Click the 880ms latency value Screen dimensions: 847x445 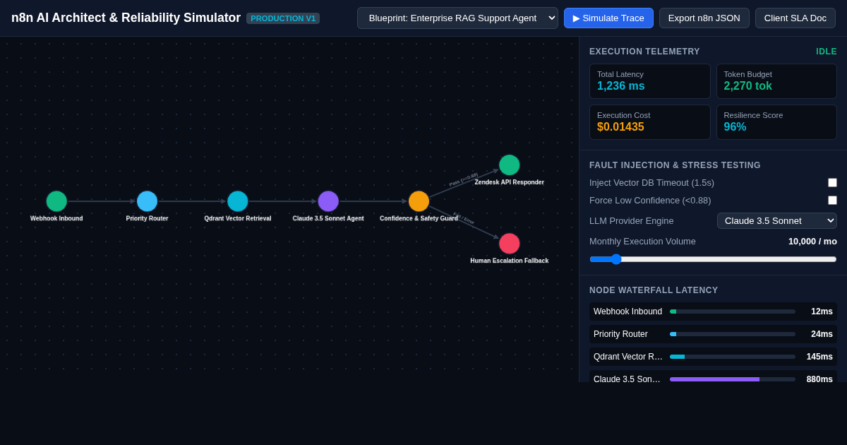click(x=819, y=379)
